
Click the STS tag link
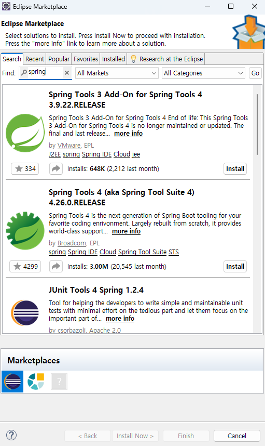pyautogui.click(x=174, y=252)
